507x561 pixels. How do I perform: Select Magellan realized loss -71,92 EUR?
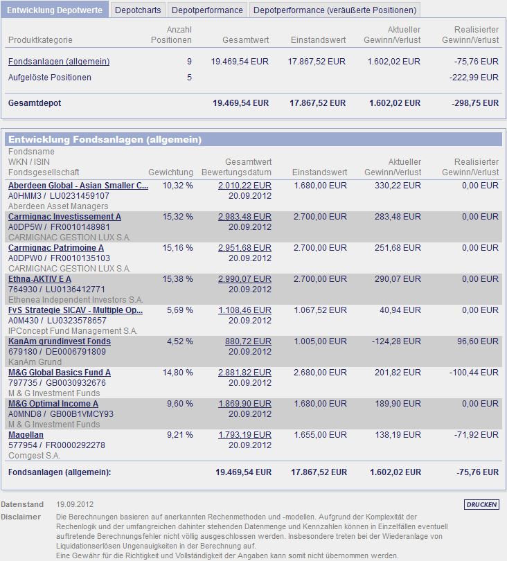click(x=477, y=435)
